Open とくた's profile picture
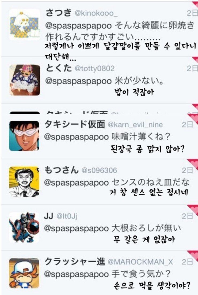Viewport: 198px width, 295px height. [x=25, y=80]
